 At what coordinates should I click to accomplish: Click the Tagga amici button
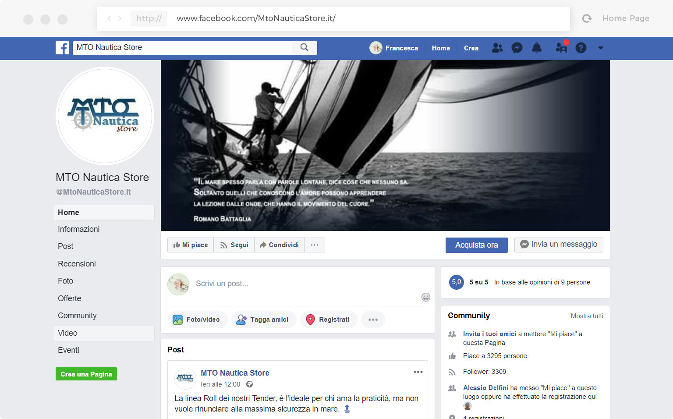tap(264, 320)
